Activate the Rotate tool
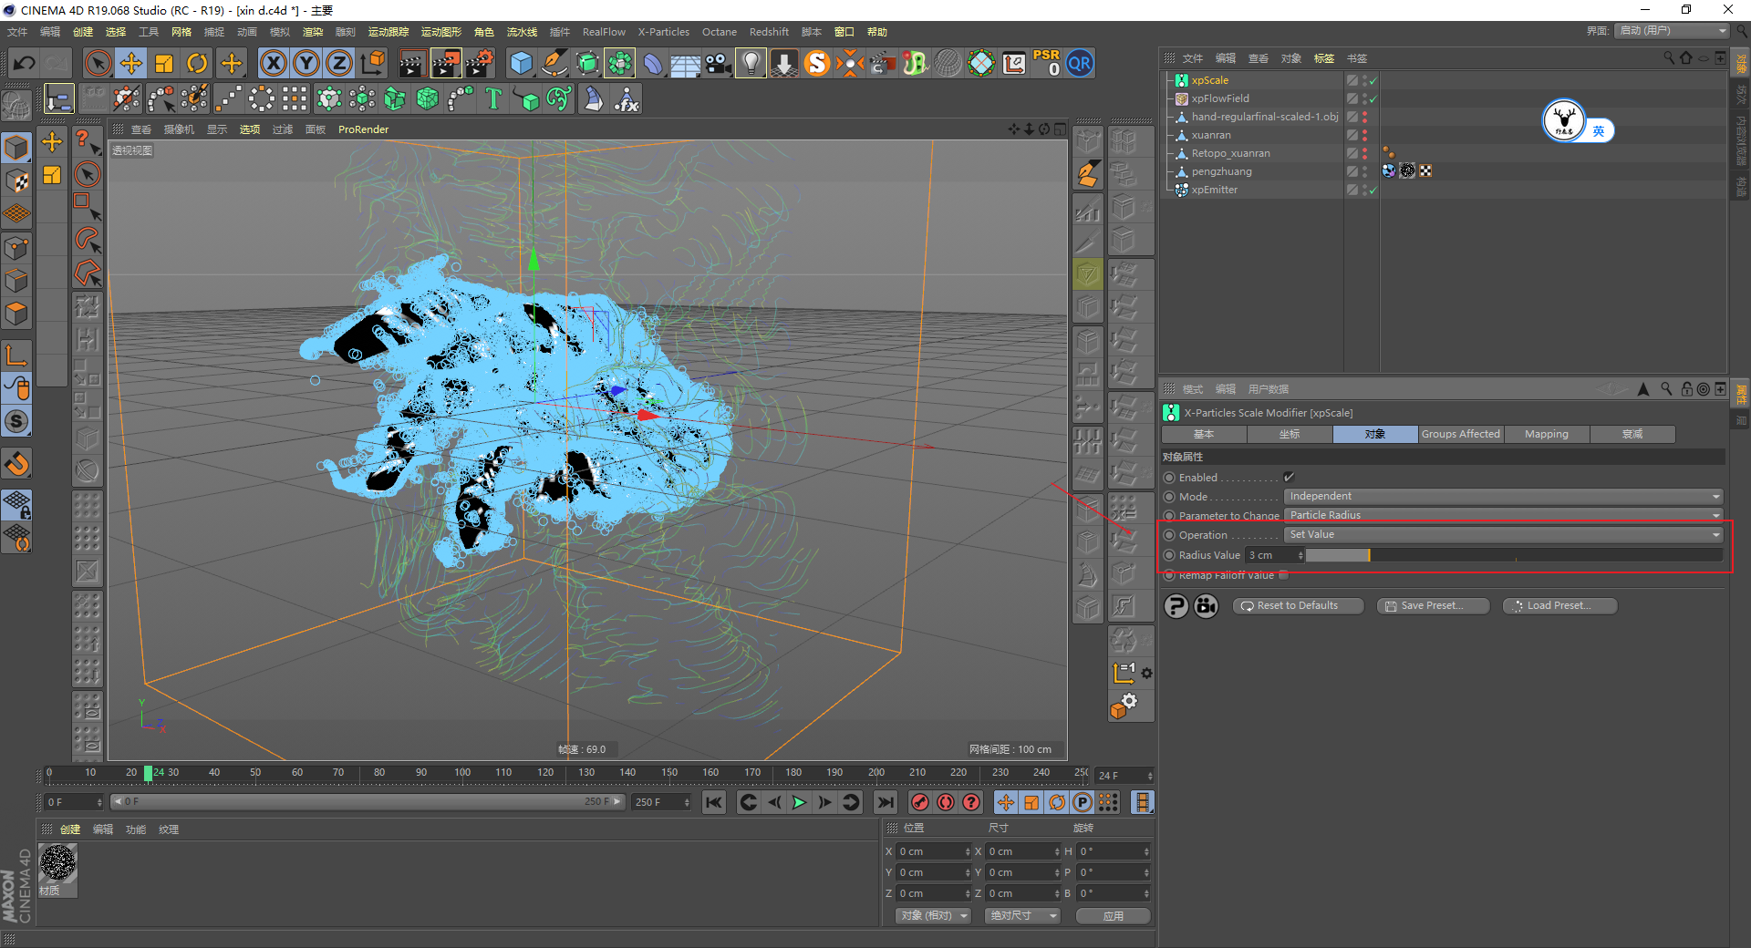 (197, 63)
